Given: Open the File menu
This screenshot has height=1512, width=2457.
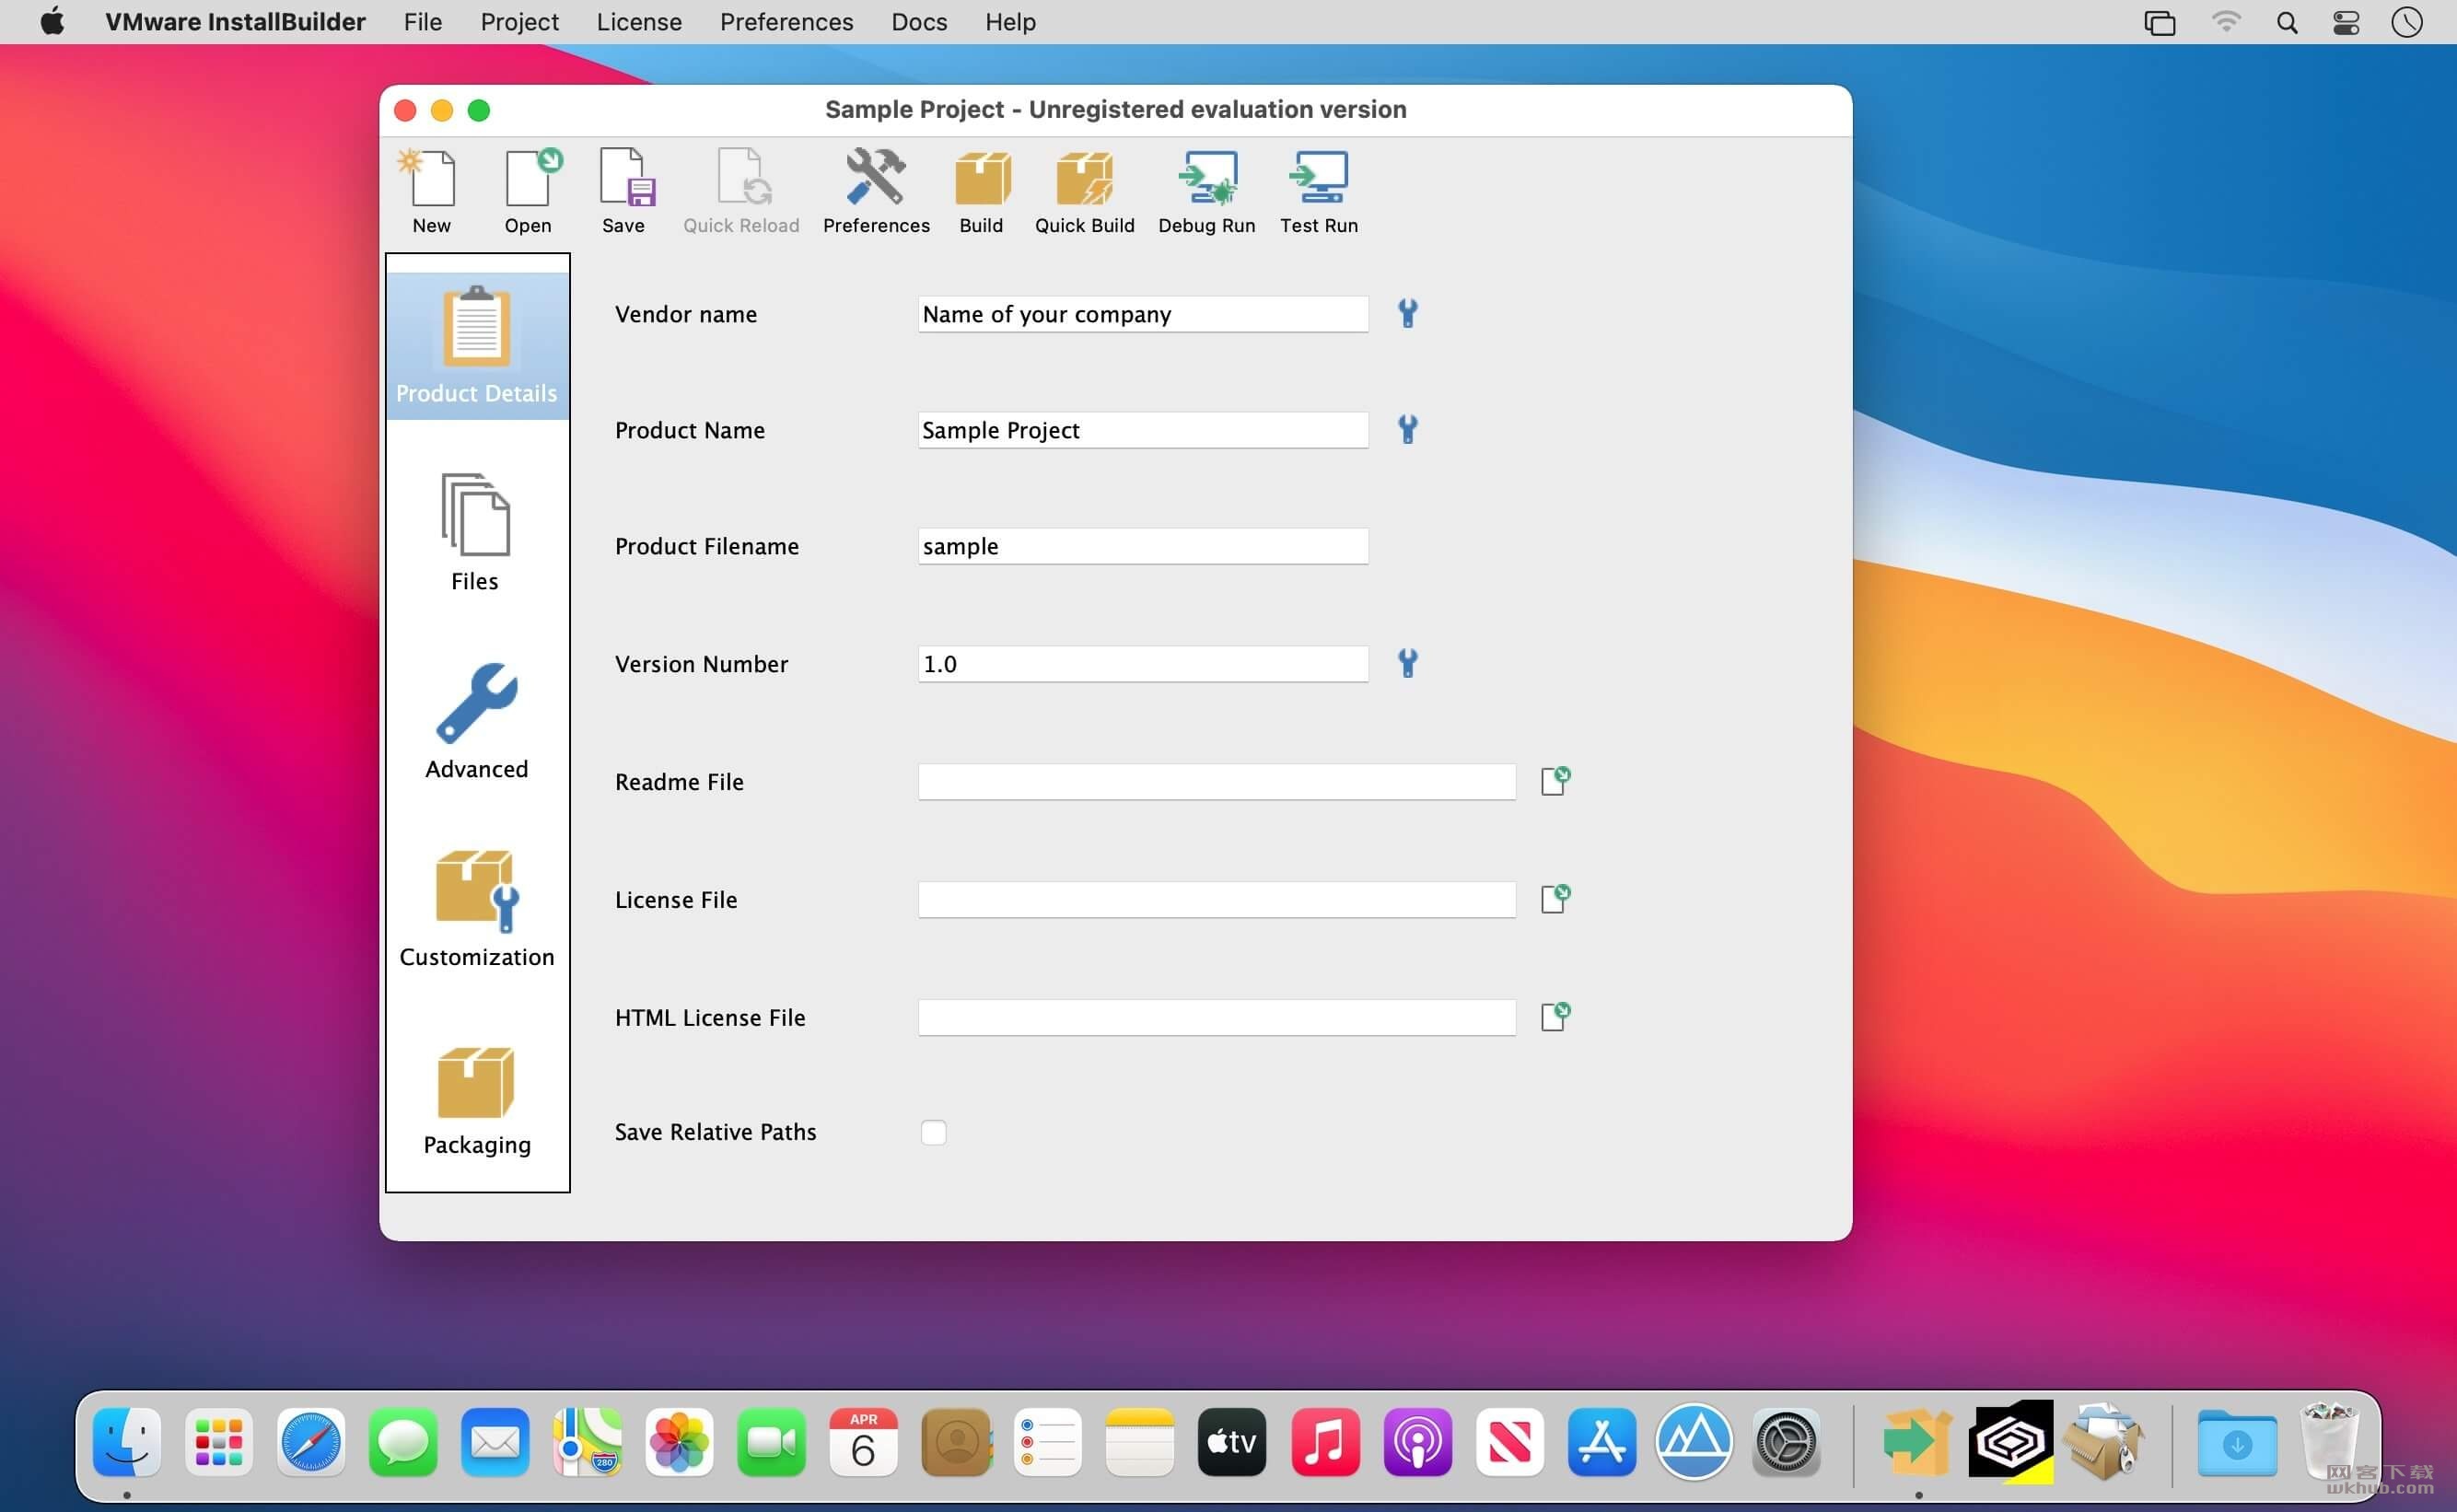Looking at the screenshot, I should click(423, 22).
